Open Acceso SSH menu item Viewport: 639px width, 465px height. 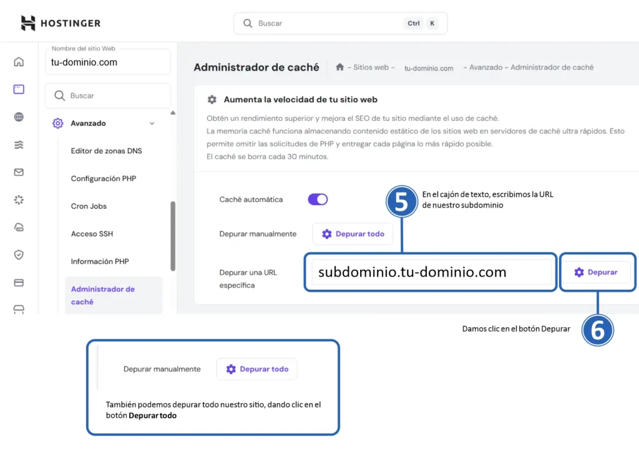click(92, 234)
